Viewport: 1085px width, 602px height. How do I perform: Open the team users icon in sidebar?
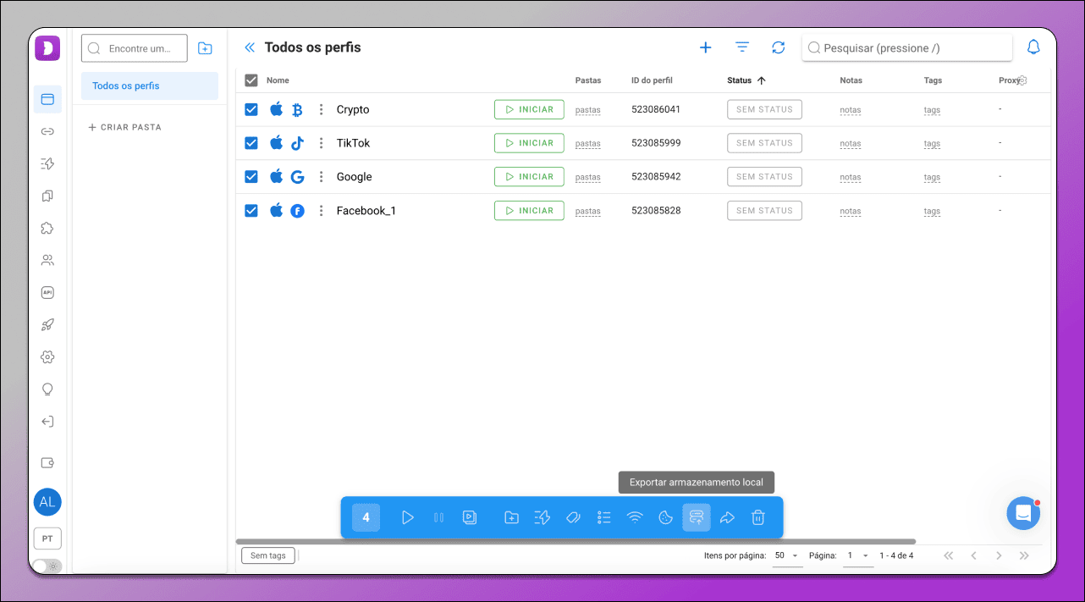tap(47, 260)
